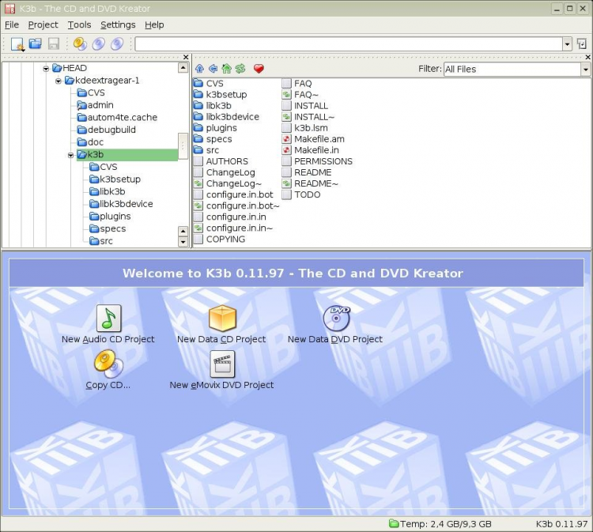Click Temp: 2,4 GB/9,3 GB status text
Viewport: 593px width, 532px height.
(x=446, y=524)
